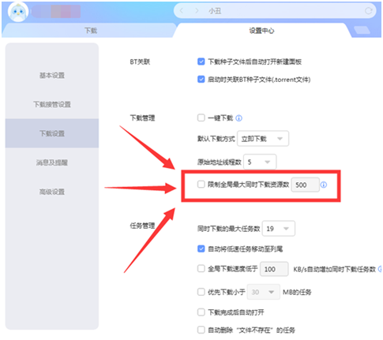
Task: Go to 消息及提醒 settings section
Action: click(x=52, y=163)
